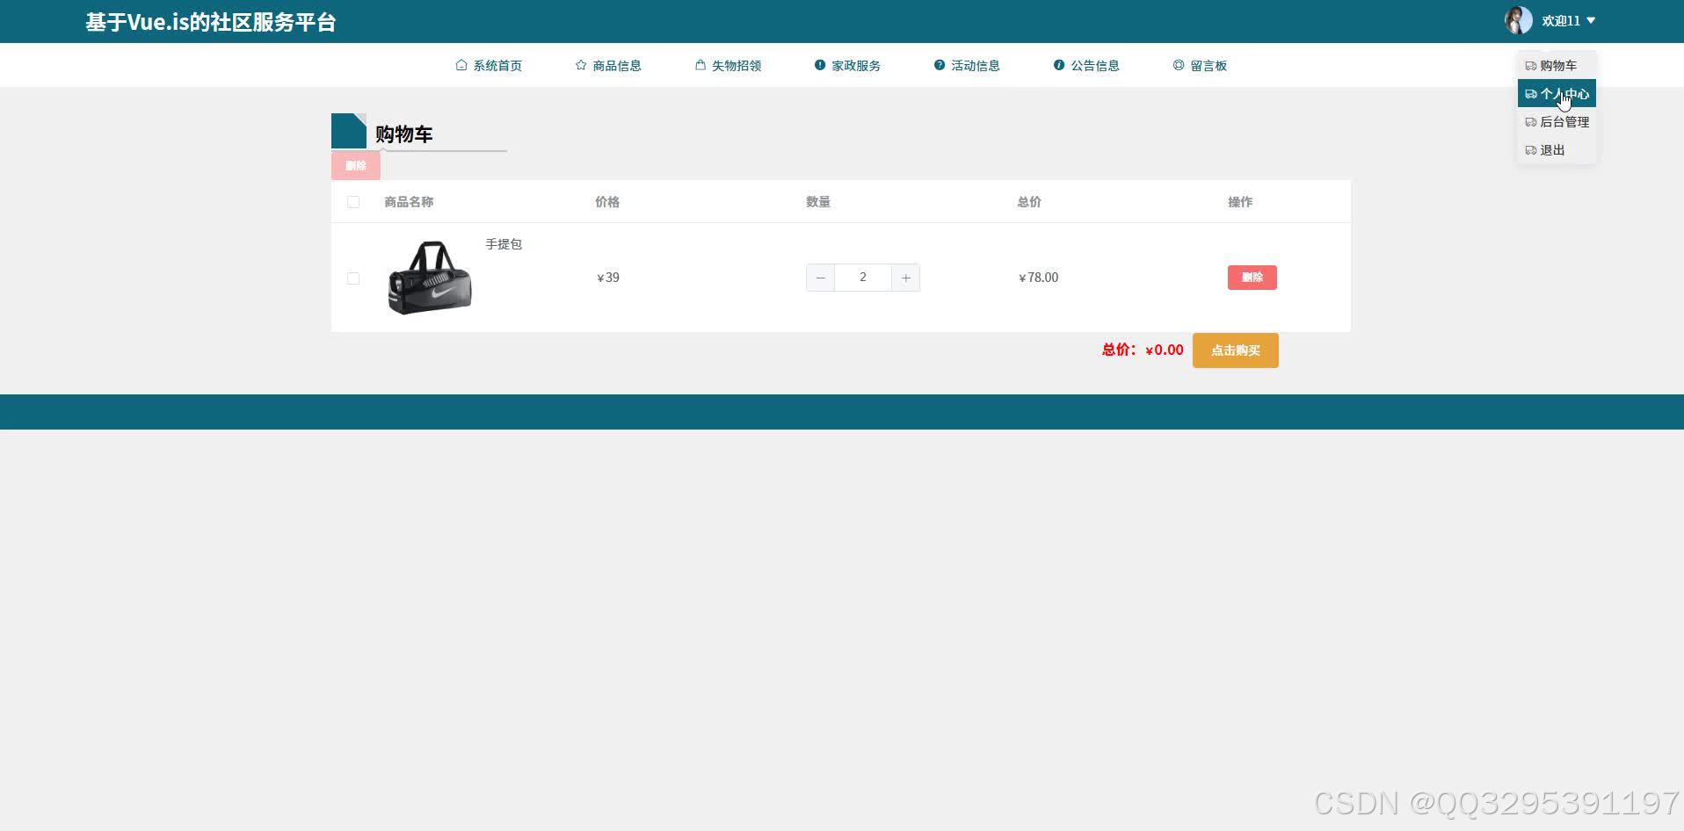1684x831 pixels.
Task: Click the truck icon next to 购物车 menu entry
Action: (1531, 66)
